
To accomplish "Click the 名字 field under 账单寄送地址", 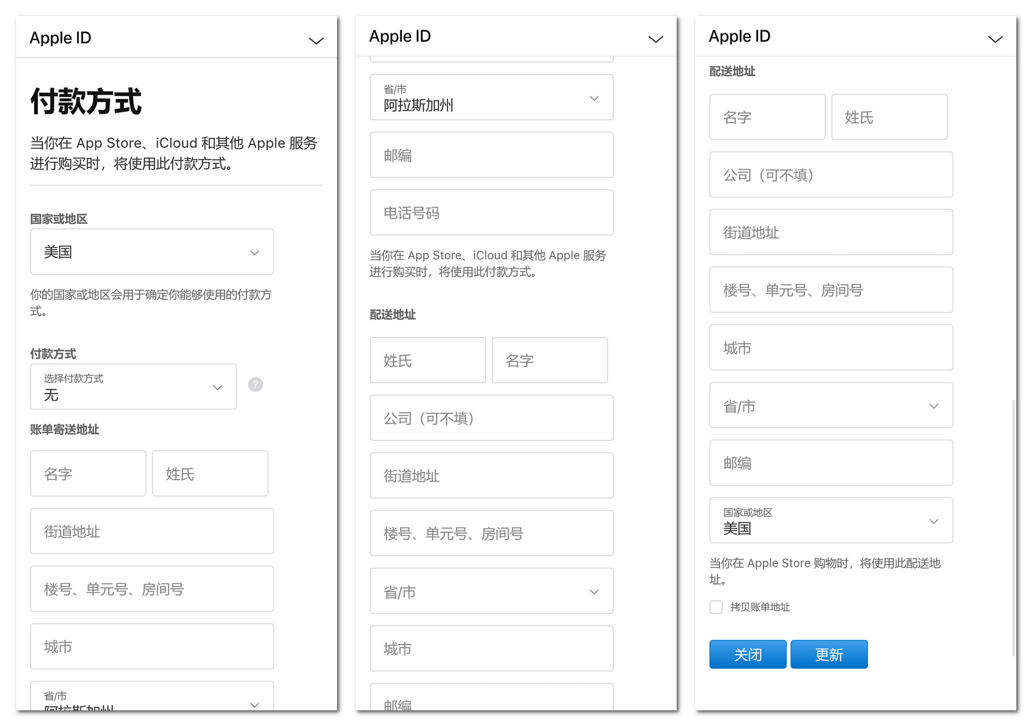I will pyautogui.click(x=88, y=474).
